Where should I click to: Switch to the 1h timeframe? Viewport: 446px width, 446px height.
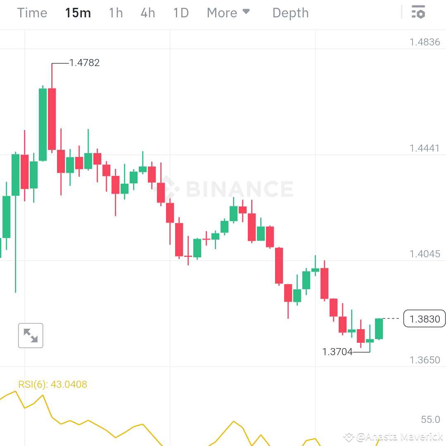click(x=116, y=13)
